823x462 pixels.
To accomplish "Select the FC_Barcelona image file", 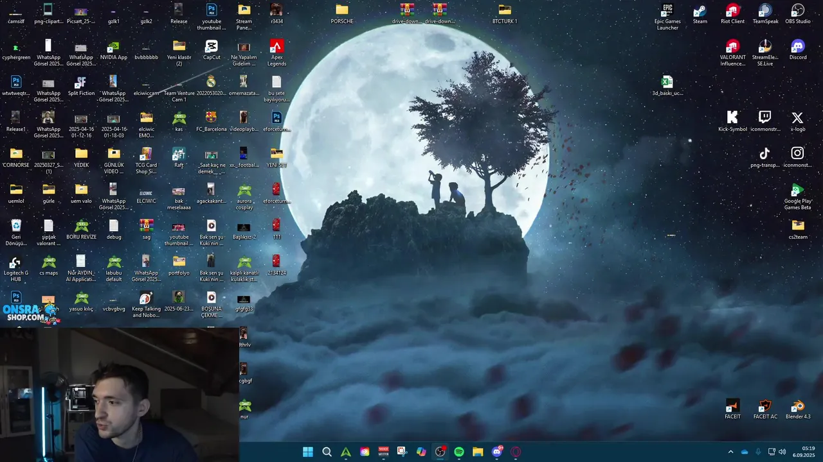I will pyautogui.click(x=212, y=122).
